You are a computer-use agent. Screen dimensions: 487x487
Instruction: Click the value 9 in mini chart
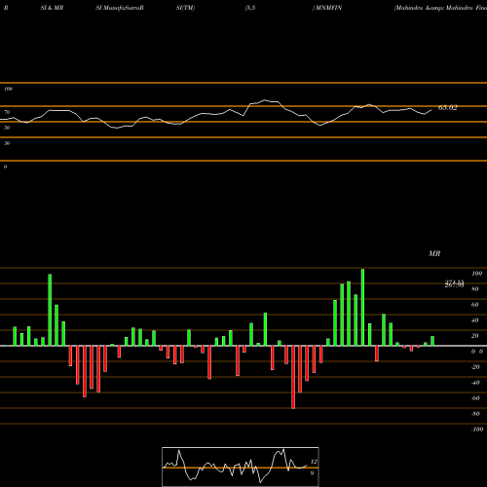(x=312, y=473)
